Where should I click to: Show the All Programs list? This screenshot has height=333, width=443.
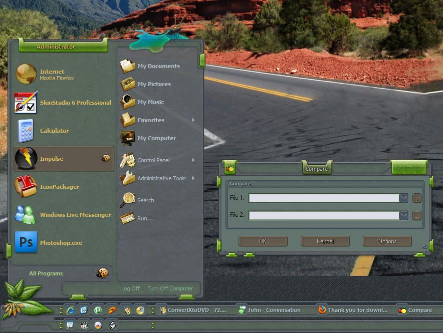pyautogui.click(x=61, y=273)
